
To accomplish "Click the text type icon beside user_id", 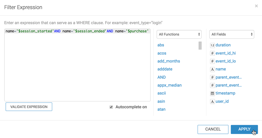I will (212, 101).
